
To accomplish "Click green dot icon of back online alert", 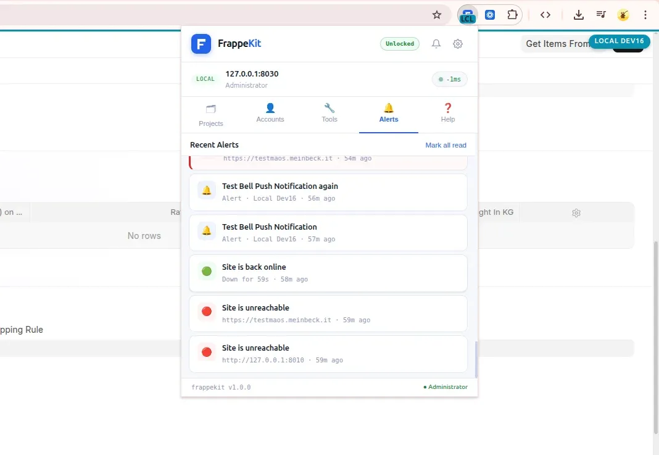I will click(x=207, y=271).
